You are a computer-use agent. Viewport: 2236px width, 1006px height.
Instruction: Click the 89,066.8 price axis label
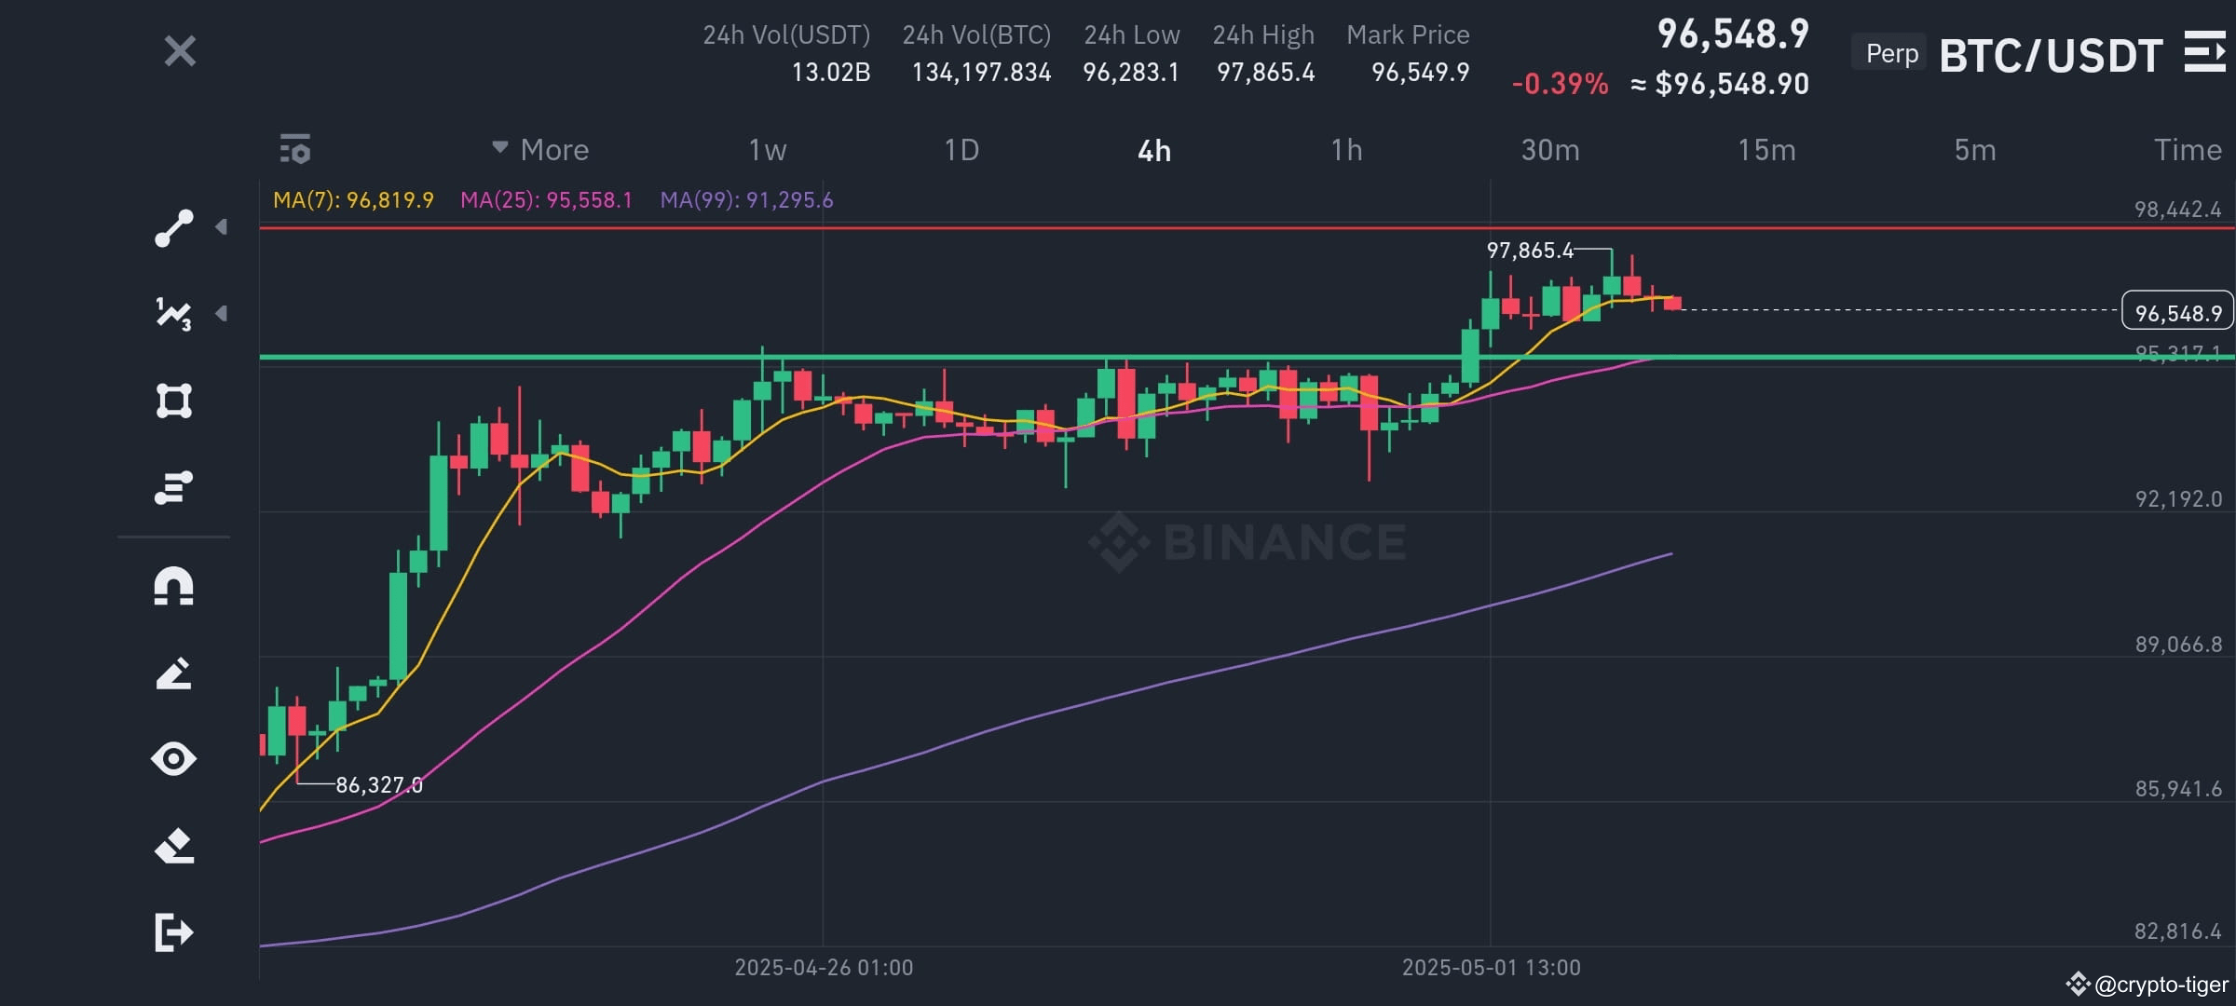coord(2178,645)
